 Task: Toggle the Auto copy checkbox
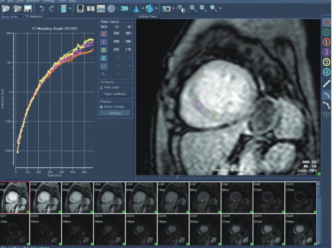101,88
